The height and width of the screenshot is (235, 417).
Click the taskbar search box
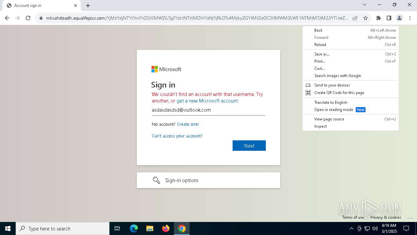pos(63,228)
